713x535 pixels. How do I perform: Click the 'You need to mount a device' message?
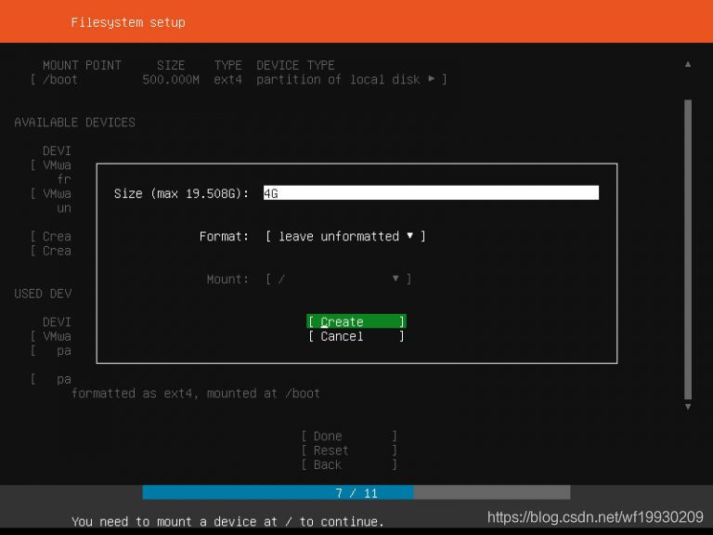227,521
